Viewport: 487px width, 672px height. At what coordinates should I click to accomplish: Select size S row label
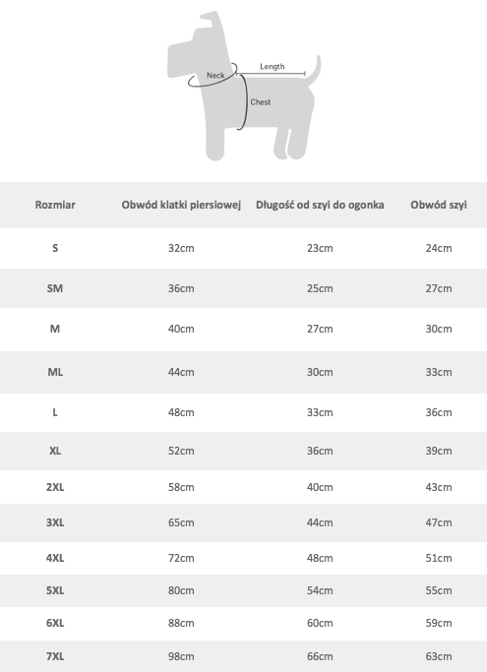pos(55,248)
